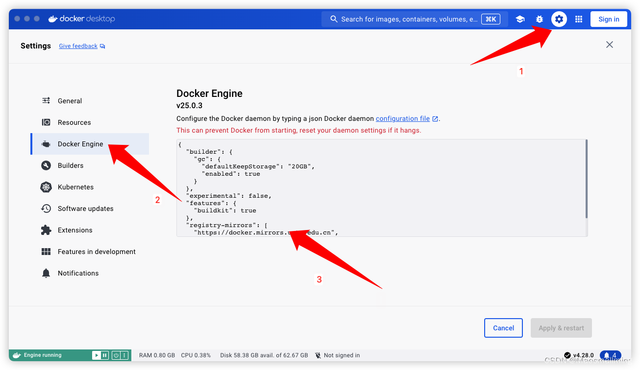
Task: Pause the Docker engine from status bar
Action: click(104, 355)
